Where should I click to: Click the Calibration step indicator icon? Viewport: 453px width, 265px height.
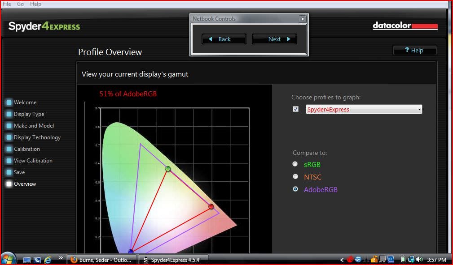[9, 149]
